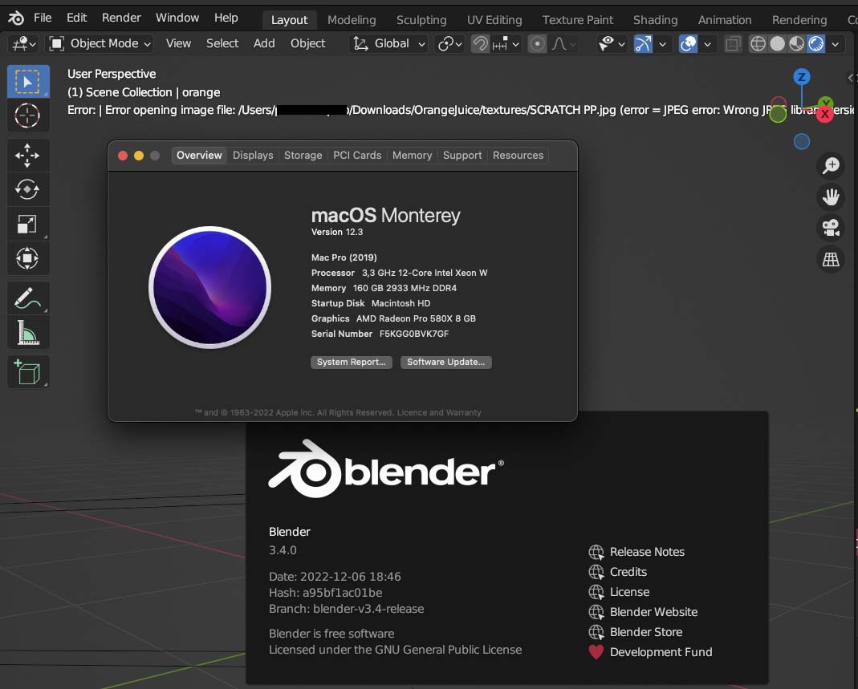This screenshot has height=689, width=858.
Task: Switch to the Sculpting workspace tab
Action: pos(421,19)
